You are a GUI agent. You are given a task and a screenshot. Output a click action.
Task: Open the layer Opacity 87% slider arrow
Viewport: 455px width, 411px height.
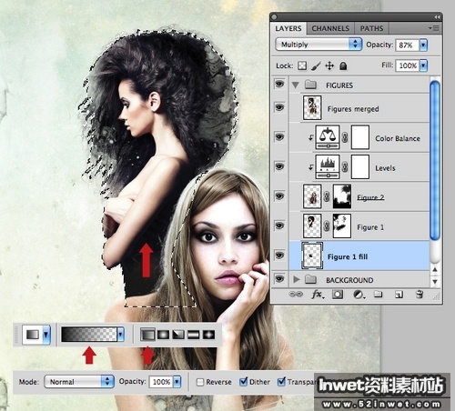423,45
